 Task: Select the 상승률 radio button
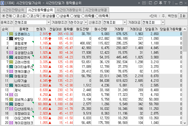point(44,16)
